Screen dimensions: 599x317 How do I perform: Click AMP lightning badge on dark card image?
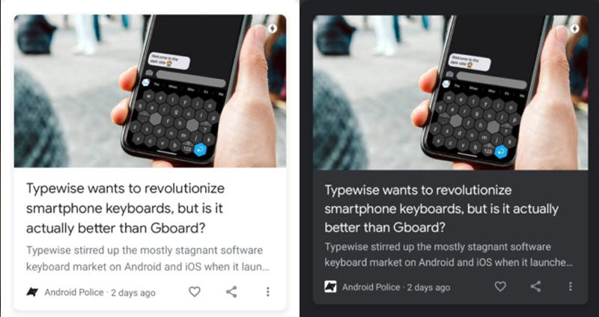pyautogui.click(x=574, y=28)
